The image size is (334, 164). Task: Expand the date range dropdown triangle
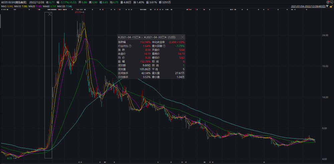tap(327, 6)
